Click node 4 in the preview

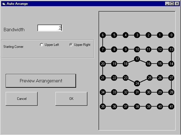pos(126,35)
